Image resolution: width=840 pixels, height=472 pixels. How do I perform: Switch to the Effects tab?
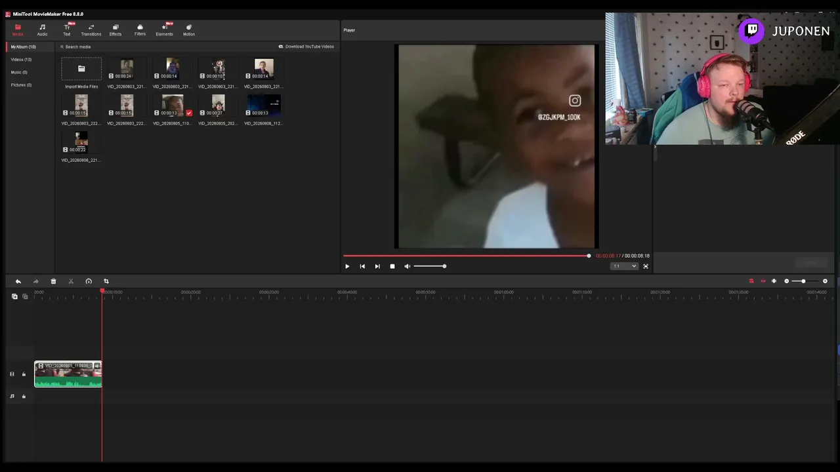point(115,30)
